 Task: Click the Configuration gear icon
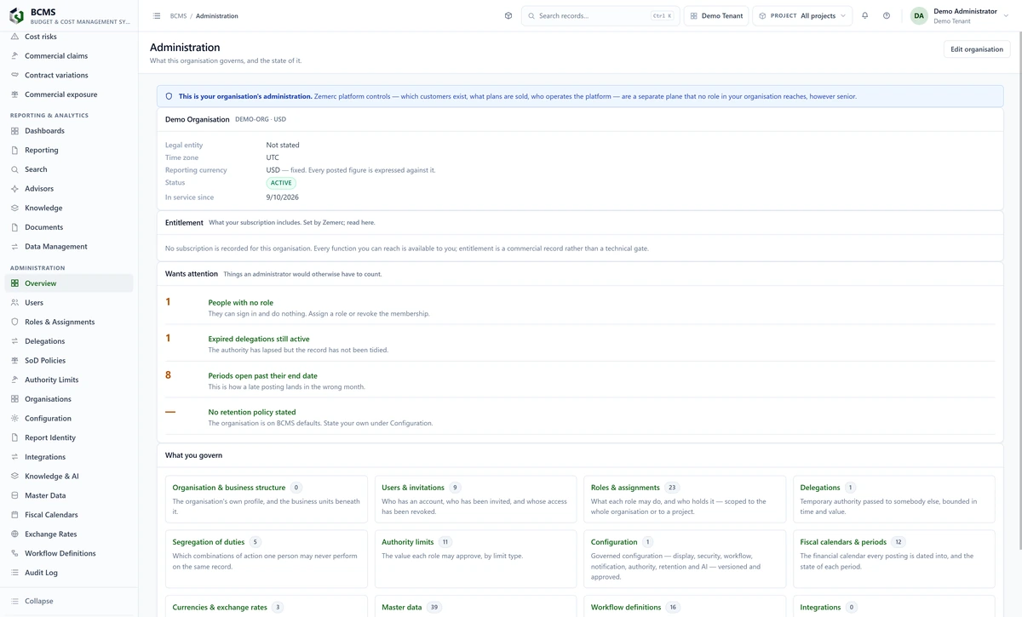(15, 419)
